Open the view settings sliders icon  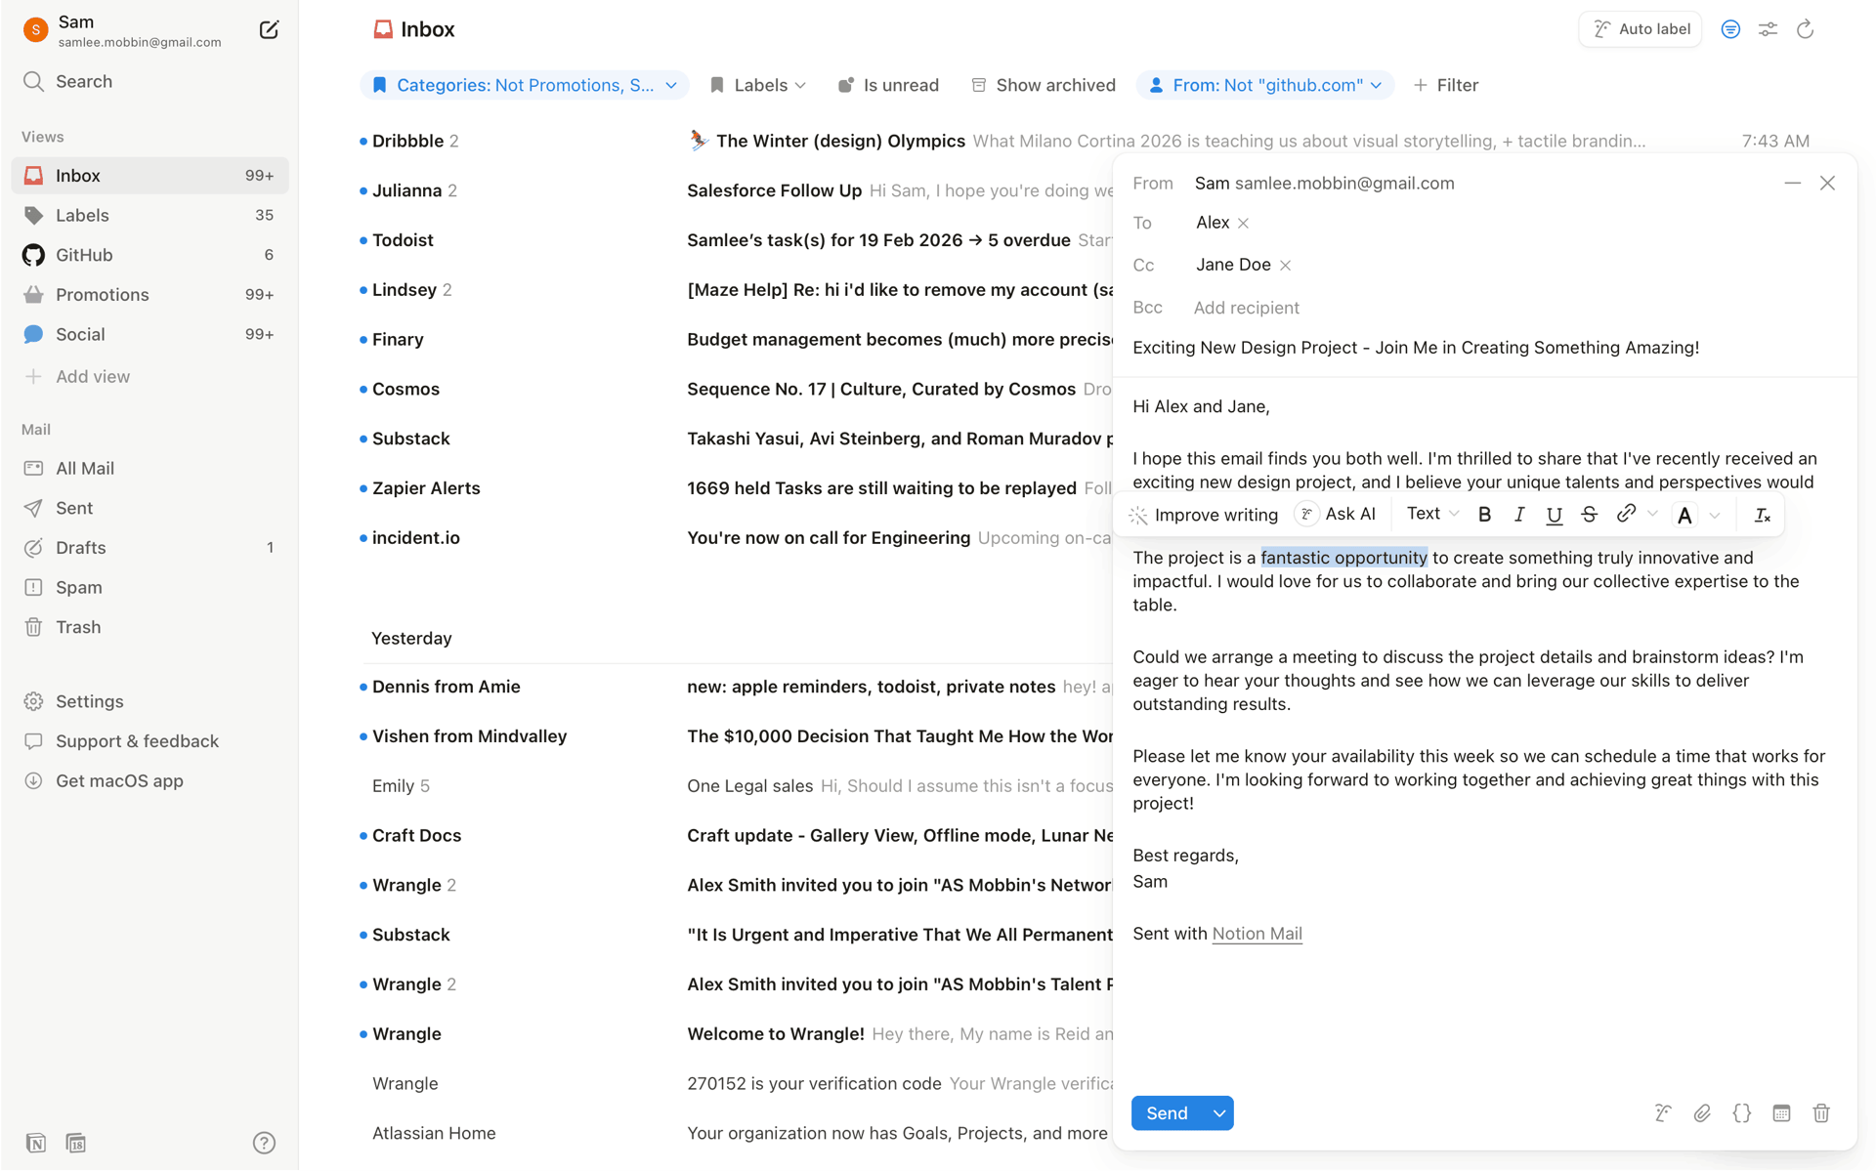(x=1768, y=29)
